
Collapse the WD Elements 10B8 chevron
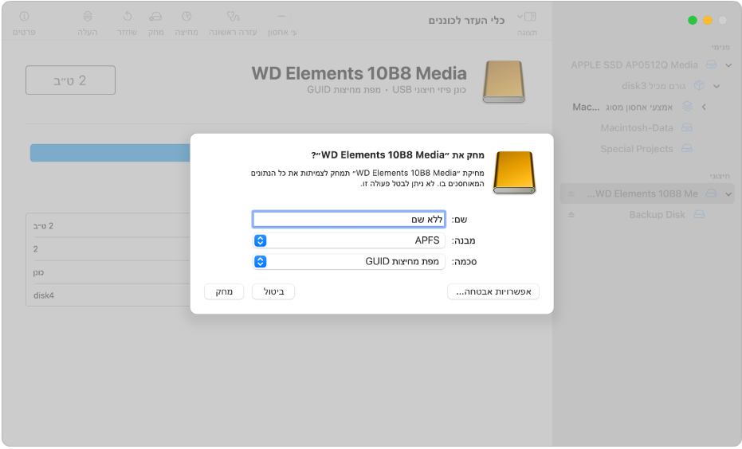click(x=728, y=193)
